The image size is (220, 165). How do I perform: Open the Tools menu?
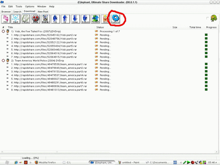click(x=19, y=6)
